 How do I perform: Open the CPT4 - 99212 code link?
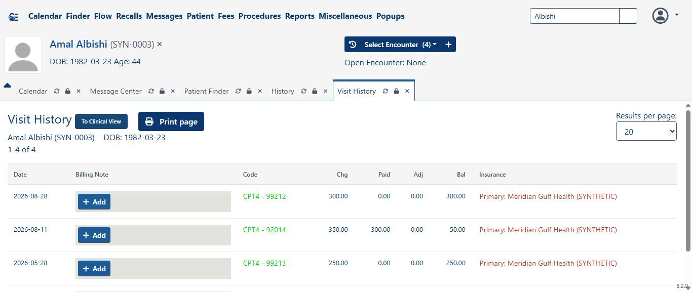click(264, 196)
